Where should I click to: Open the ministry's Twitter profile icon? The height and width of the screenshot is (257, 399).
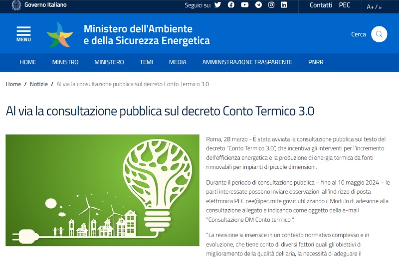pyautogui.click(x=217, y=5)
